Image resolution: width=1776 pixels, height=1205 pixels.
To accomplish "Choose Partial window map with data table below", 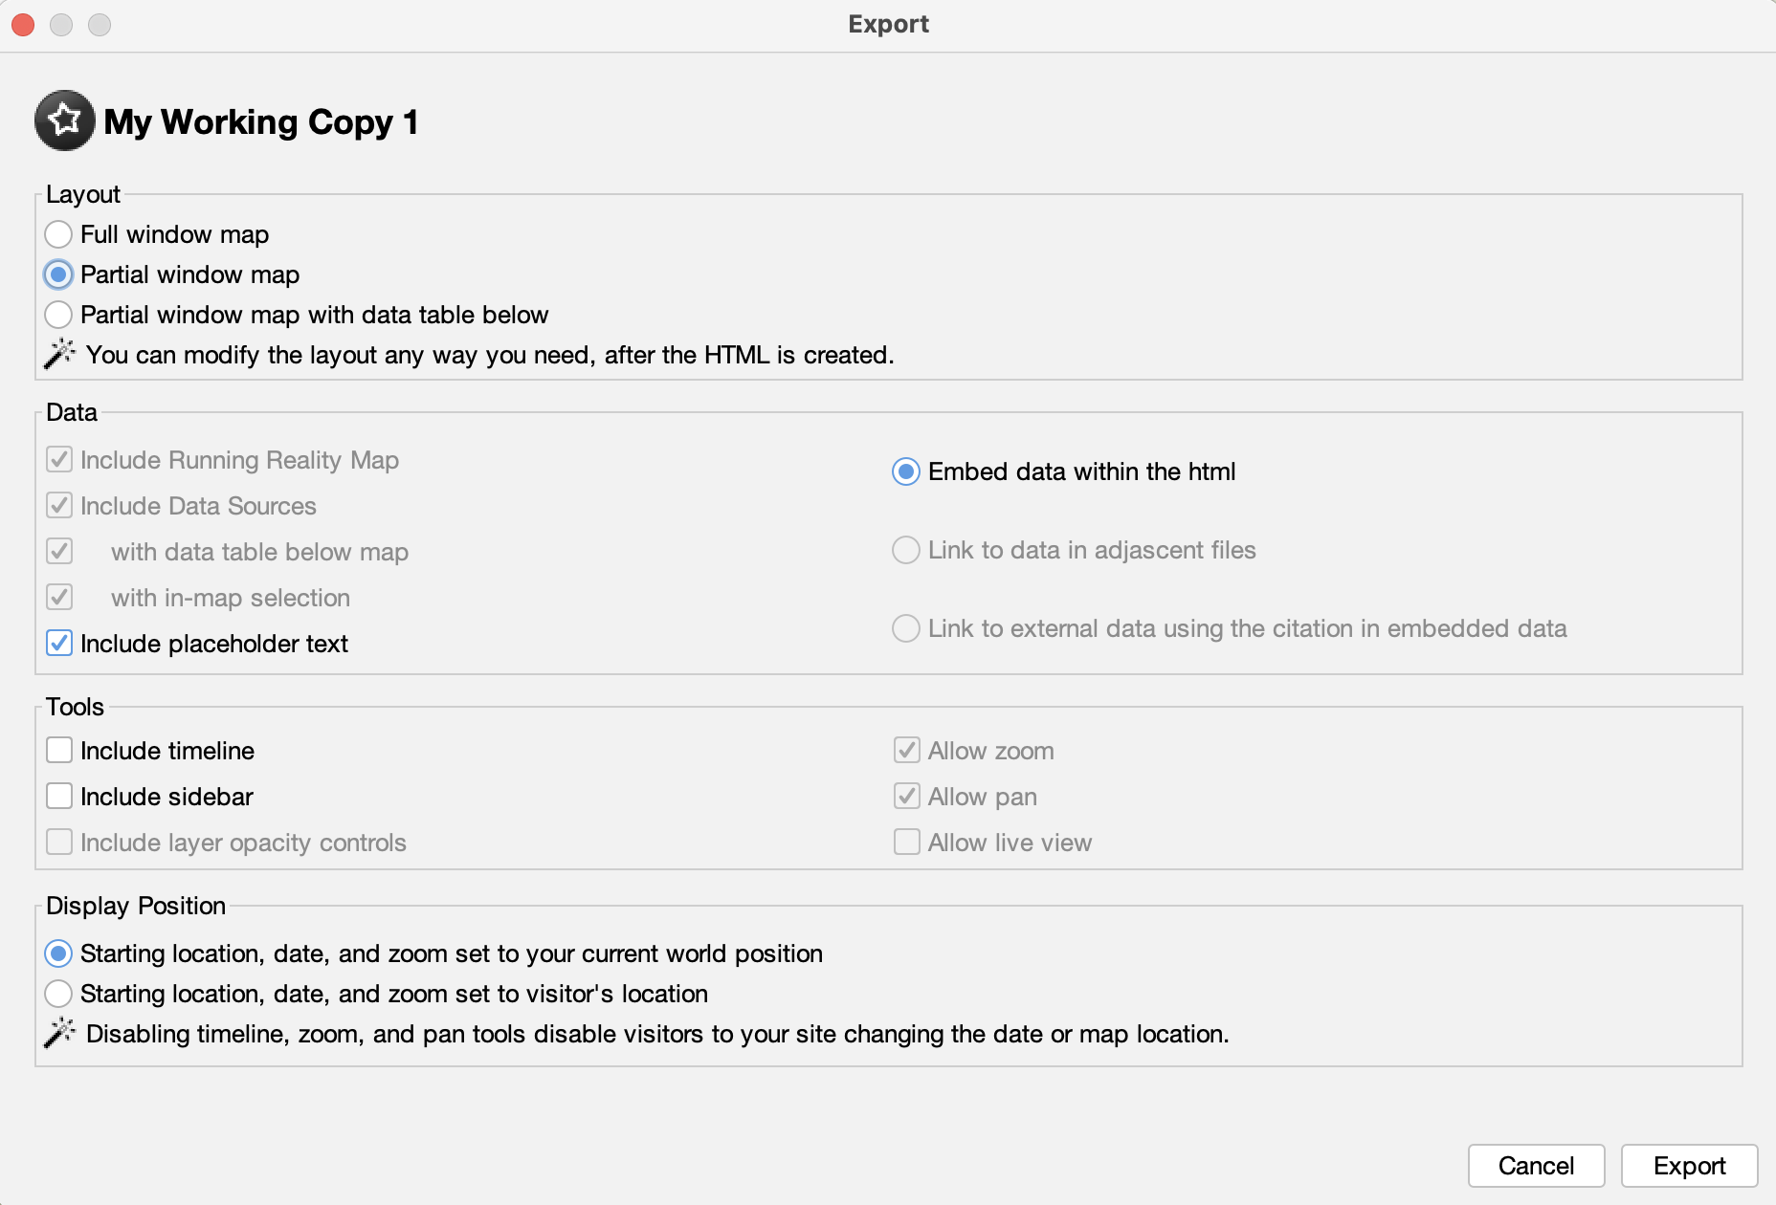I will (x=58, y=315).
